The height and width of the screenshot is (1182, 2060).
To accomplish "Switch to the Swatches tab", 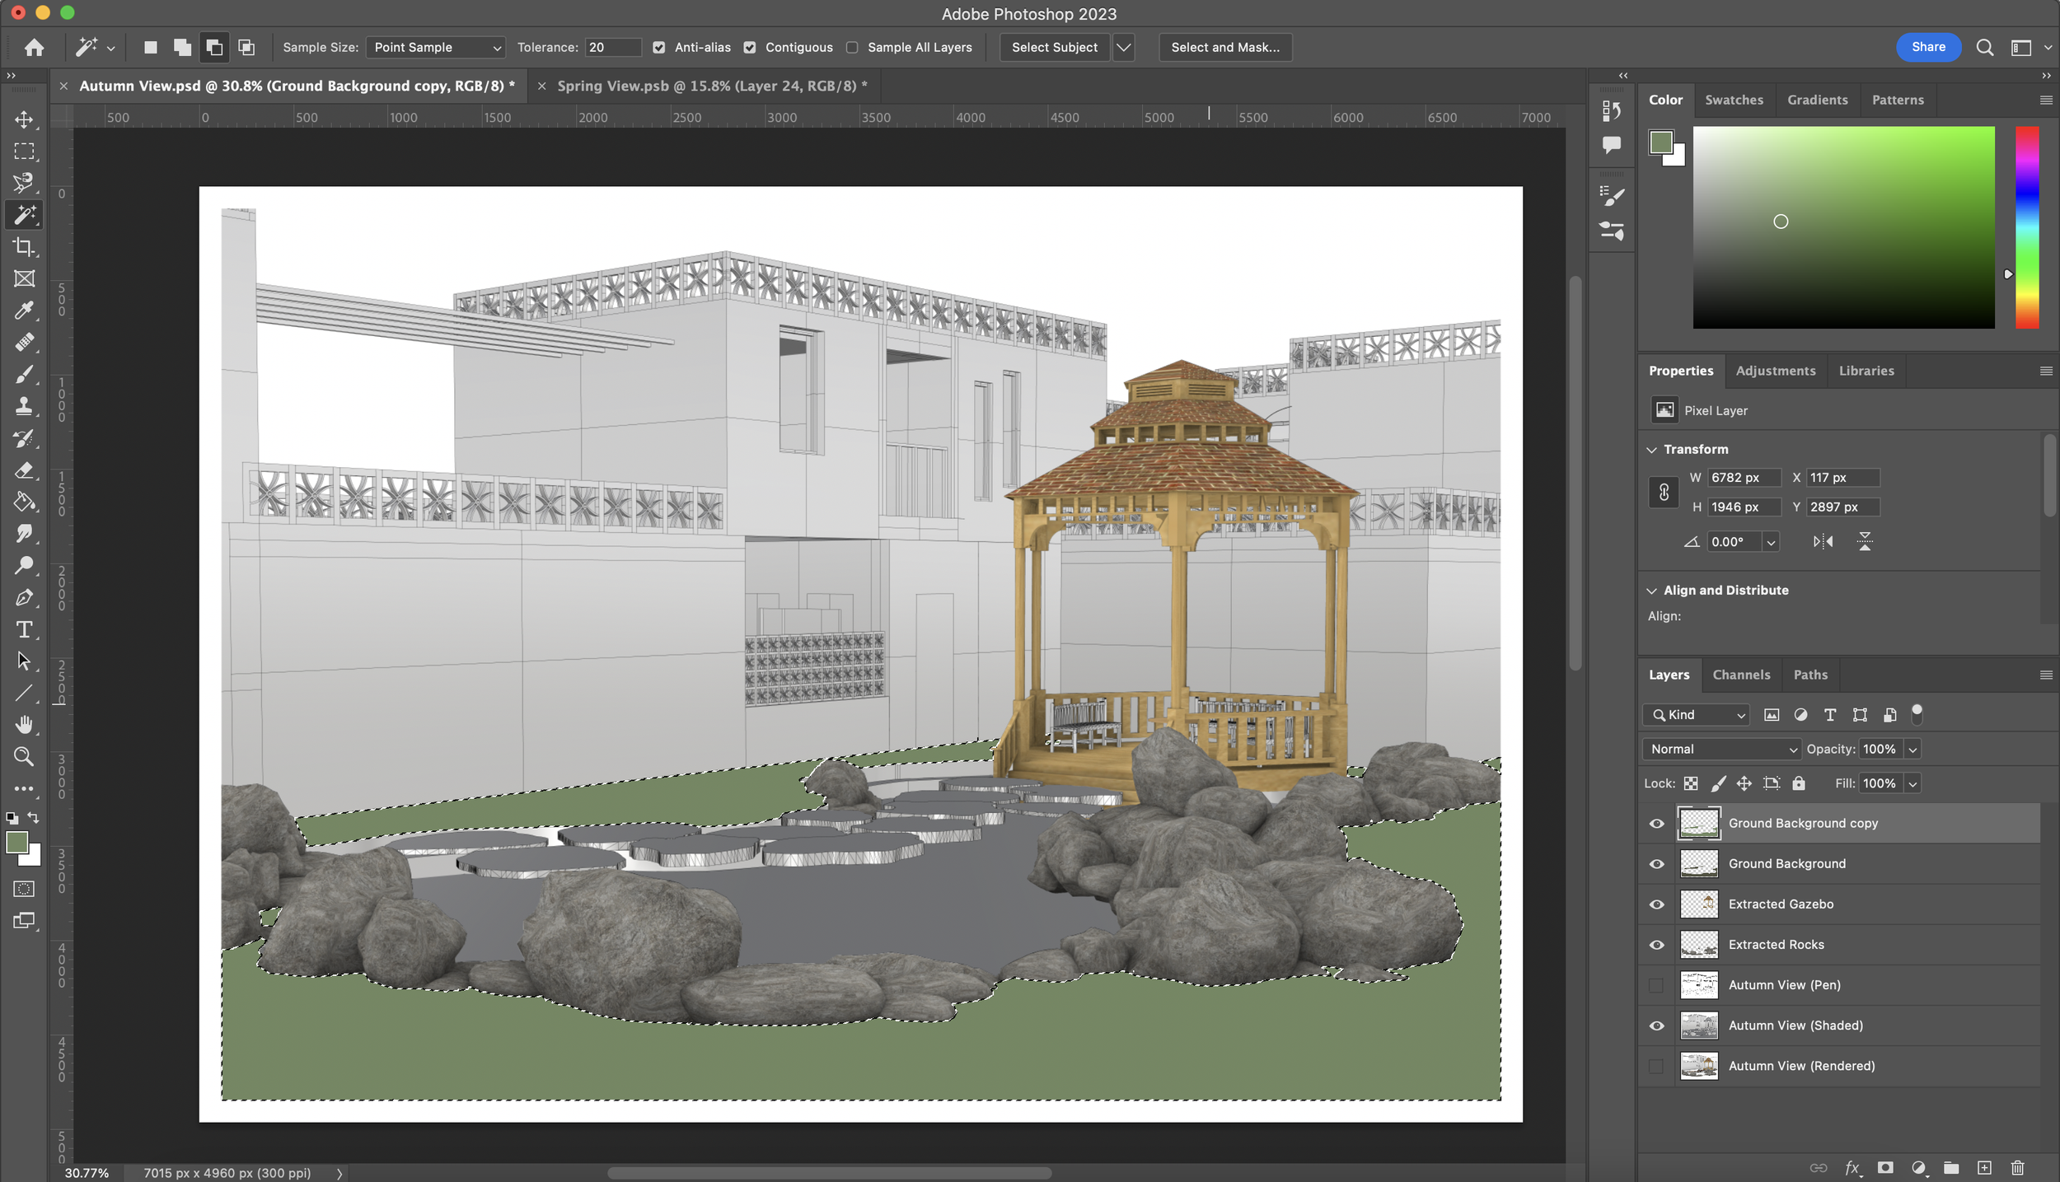I will (1734, 100).
